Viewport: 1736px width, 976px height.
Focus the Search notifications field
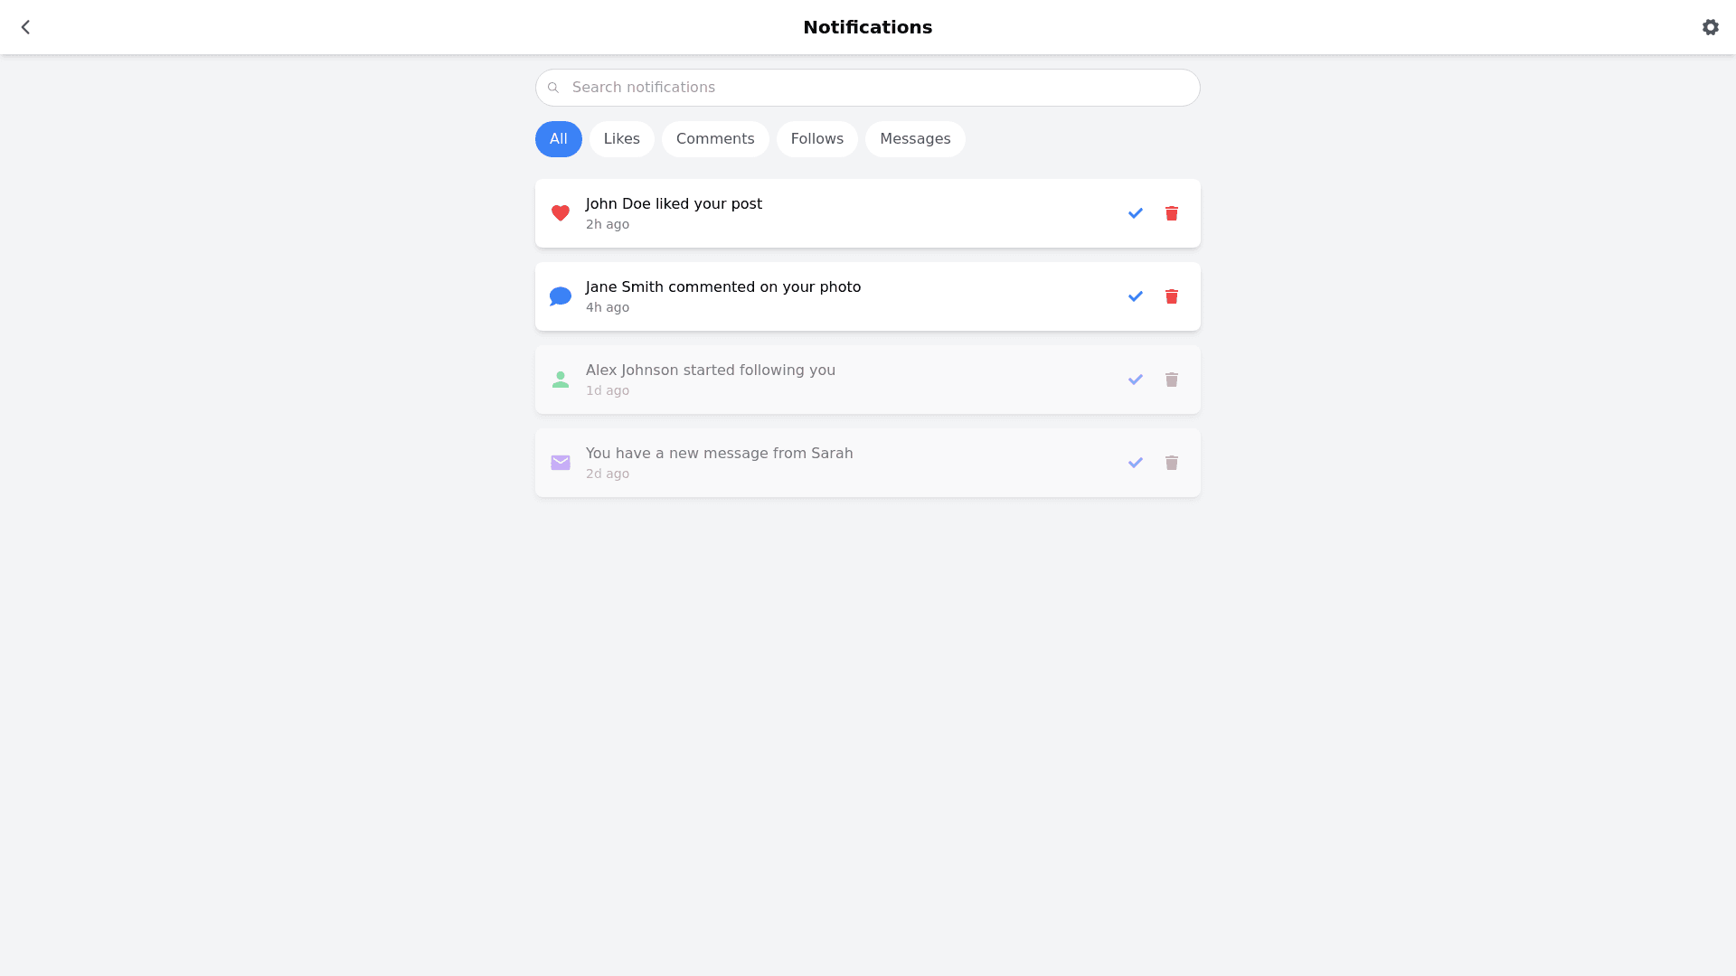tap(868, 88)
